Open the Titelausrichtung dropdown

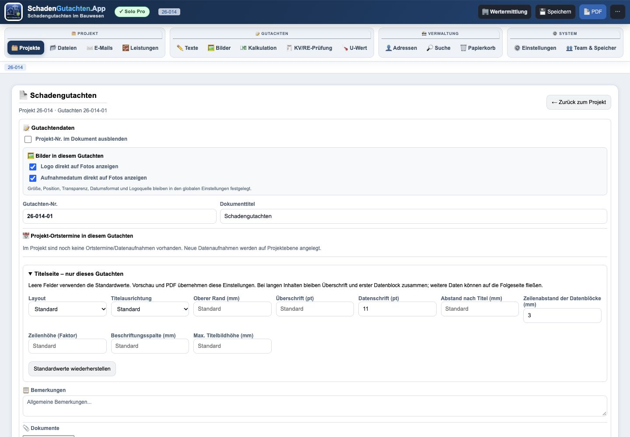click(150, 309)
